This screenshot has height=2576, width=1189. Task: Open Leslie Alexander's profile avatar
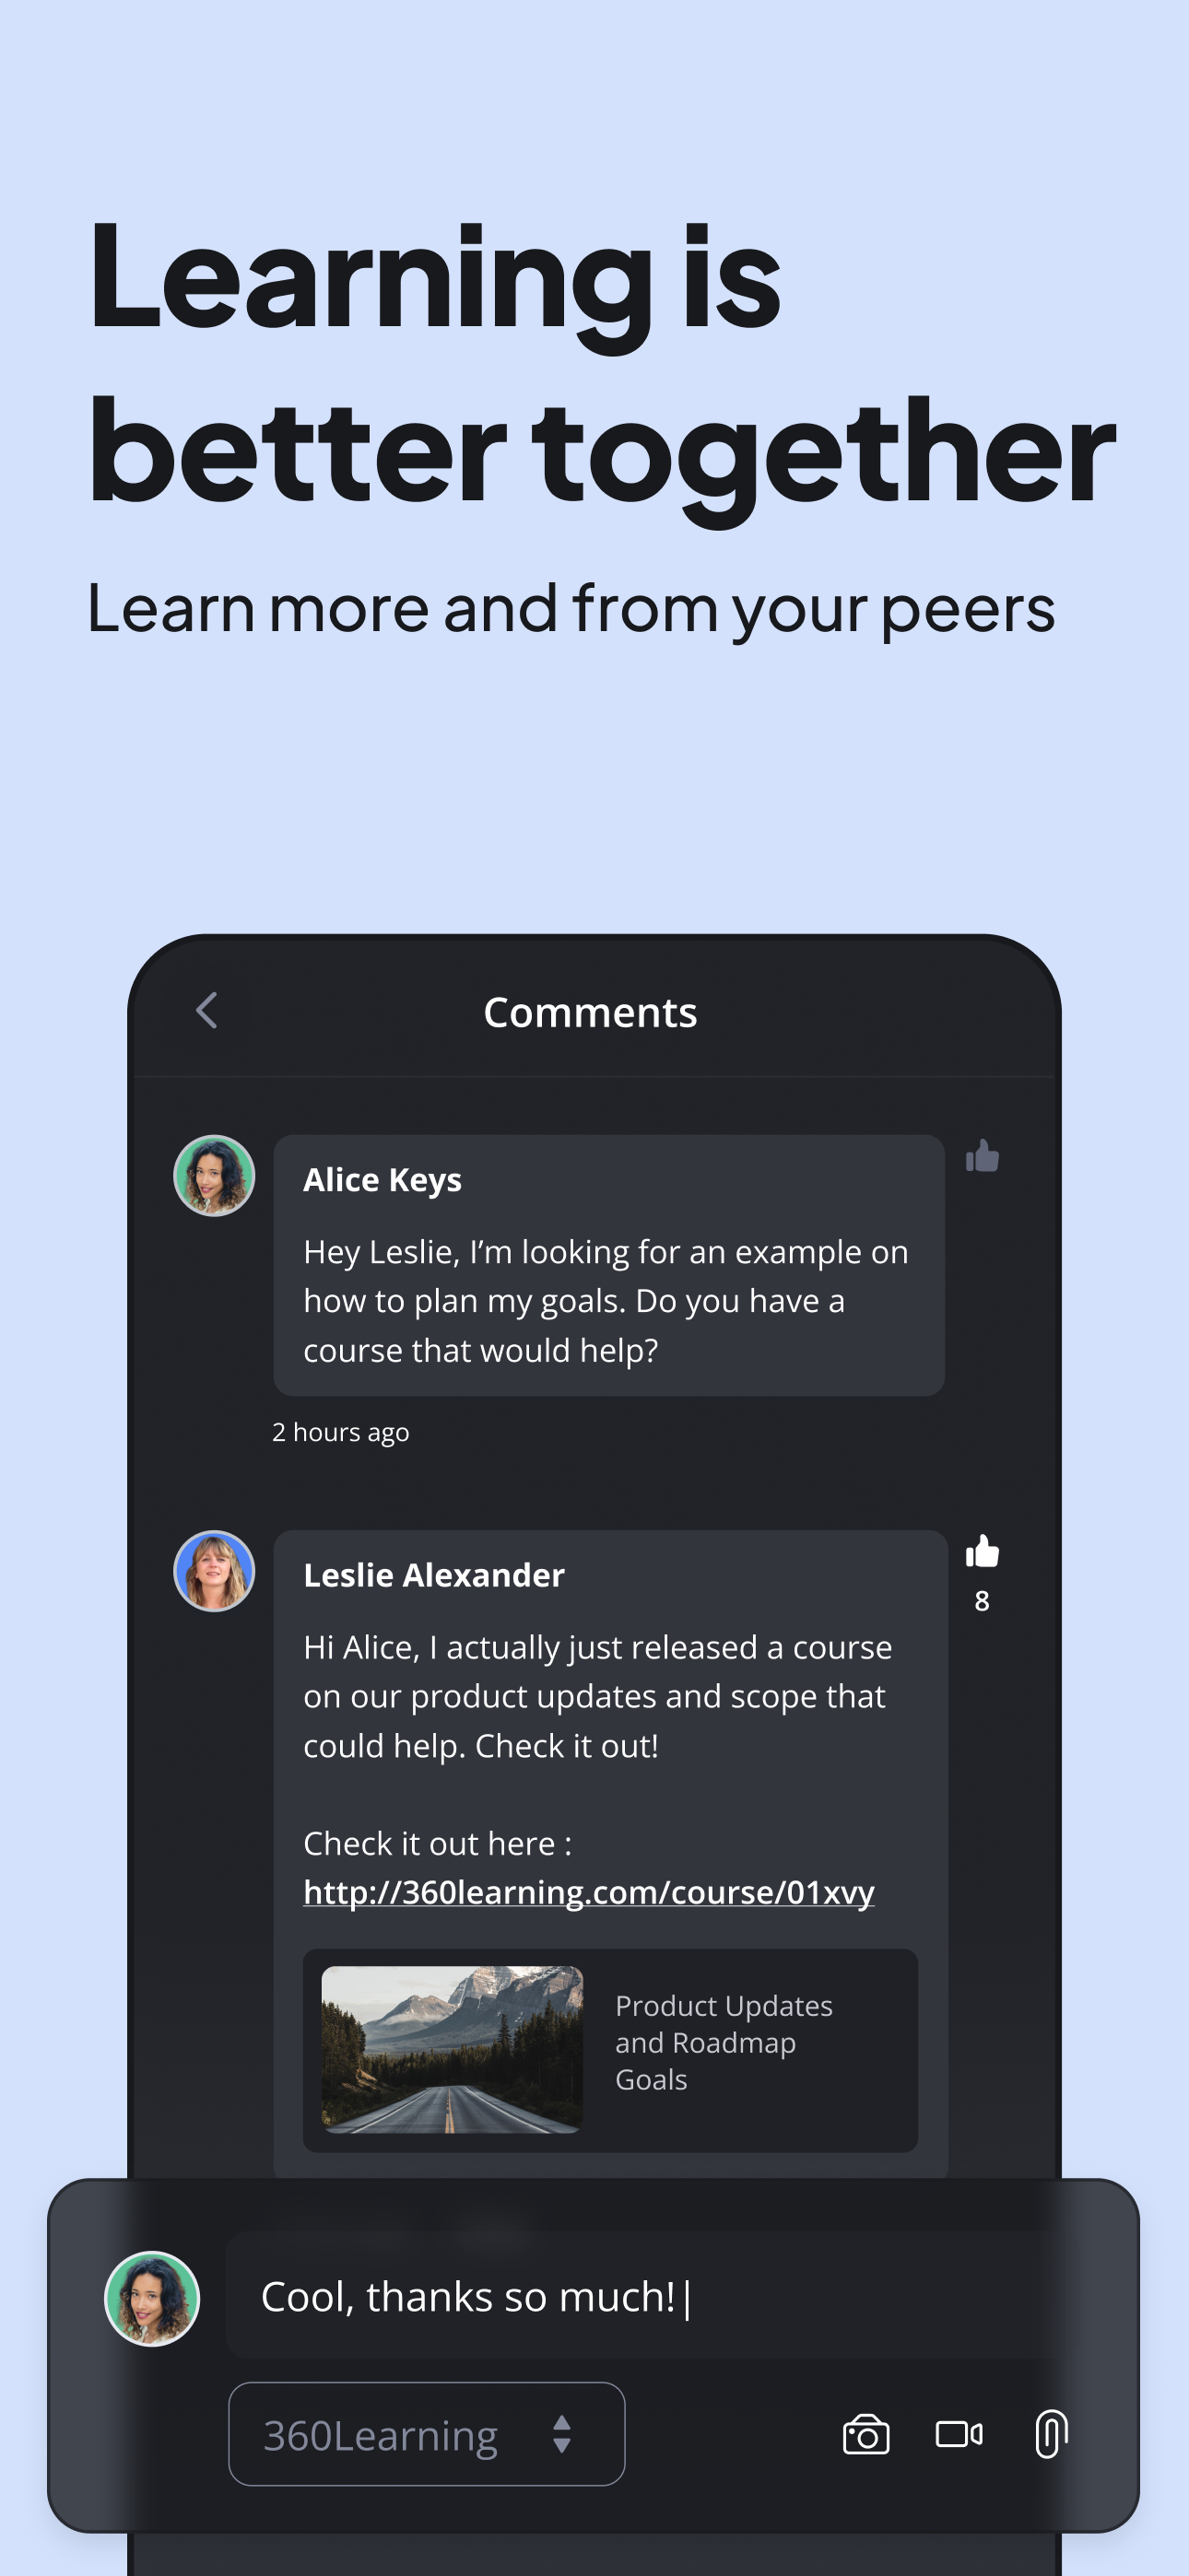click(214, 1571)
